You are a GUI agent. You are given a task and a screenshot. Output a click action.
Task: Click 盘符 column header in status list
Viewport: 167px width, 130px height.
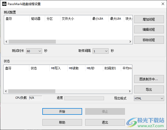click(x=16, y=68)
